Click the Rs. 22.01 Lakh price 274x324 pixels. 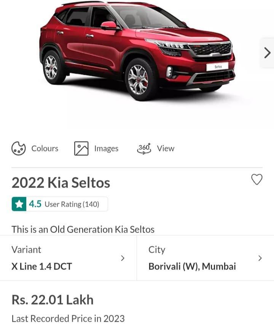[53, 300]
